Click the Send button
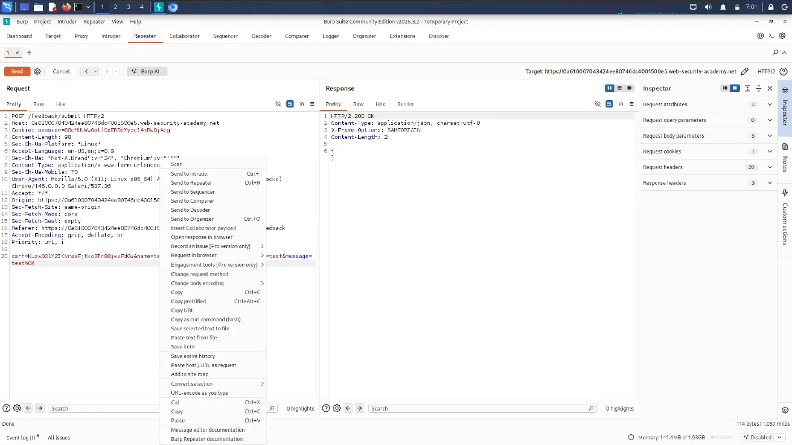The height and width of the screenshot is (445, 792). 18,72
